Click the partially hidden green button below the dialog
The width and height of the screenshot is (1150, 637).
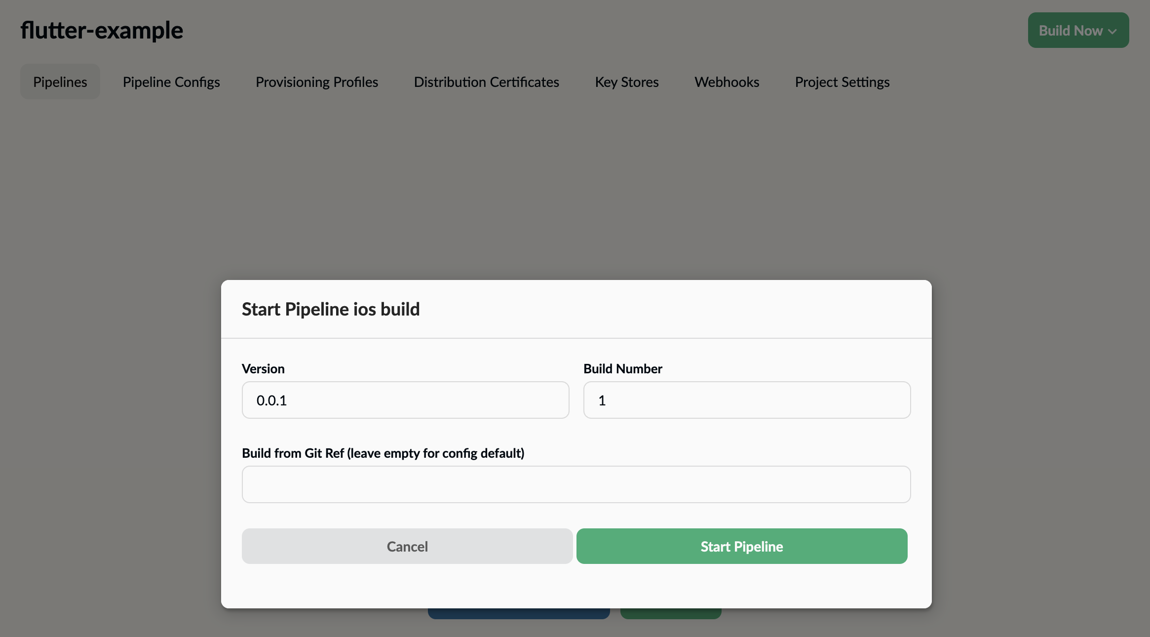point(670,614)
